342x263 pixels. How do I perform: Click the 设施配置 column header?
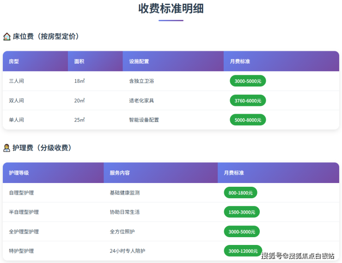[139, 61]
